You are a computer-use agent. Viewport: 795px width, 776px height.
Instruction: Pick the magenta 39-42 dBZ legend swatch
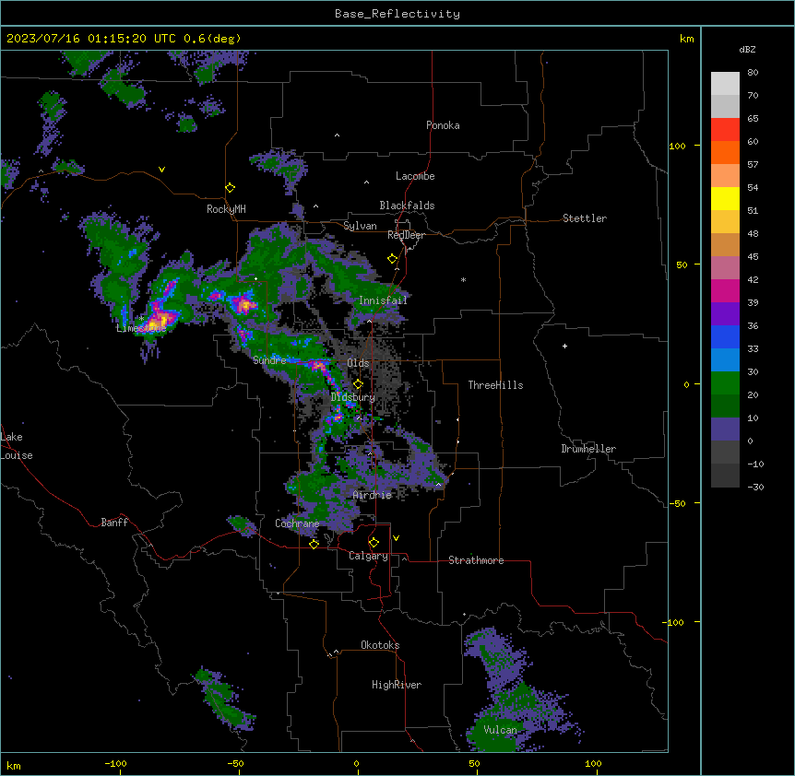point(725,290)
